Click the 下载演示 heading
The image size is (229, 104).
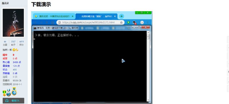click(41, 4)
